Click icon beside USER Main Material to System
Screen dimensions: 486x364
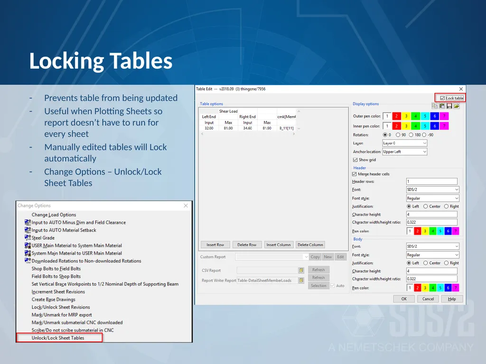(x=28, y=246)
